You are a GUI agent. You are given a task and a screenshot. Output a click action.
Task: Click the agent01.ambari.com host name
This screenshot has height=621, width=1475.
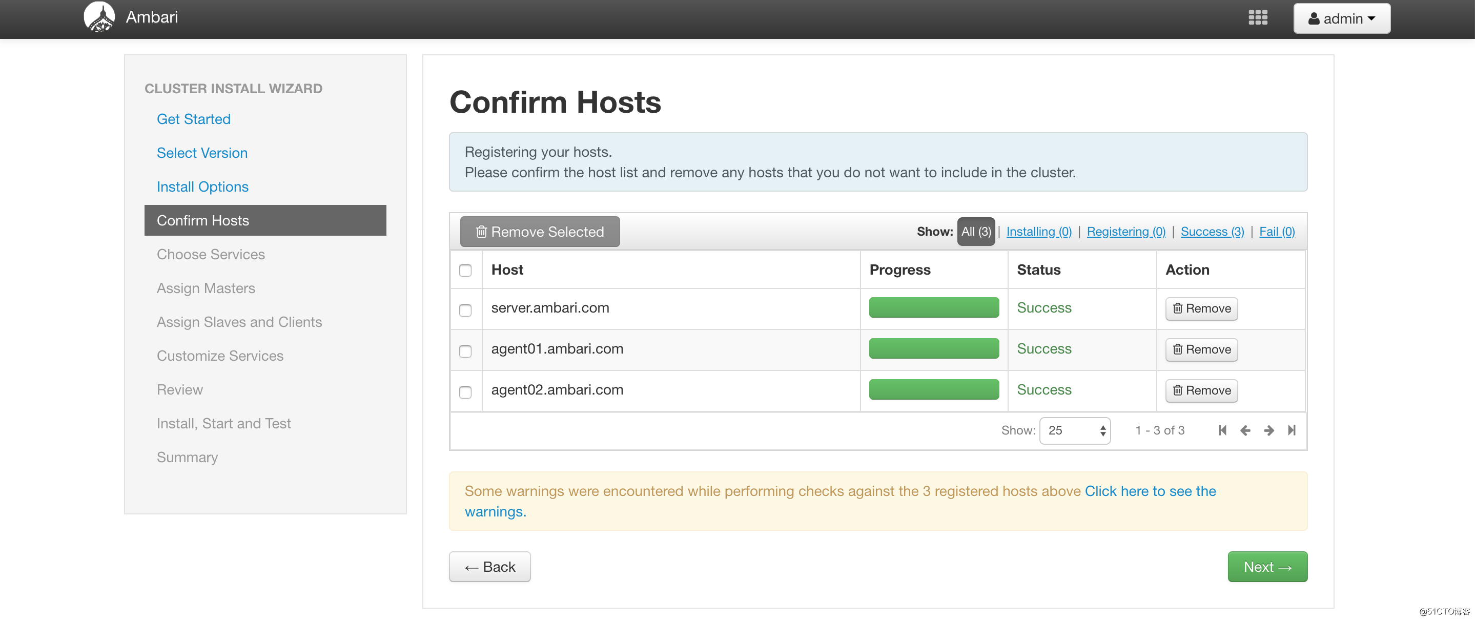click(x=557, y=348)
